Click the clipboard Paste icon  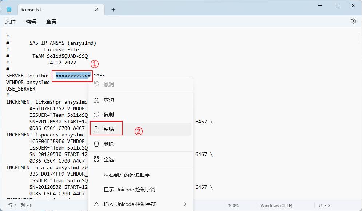[x=96, y=129]
